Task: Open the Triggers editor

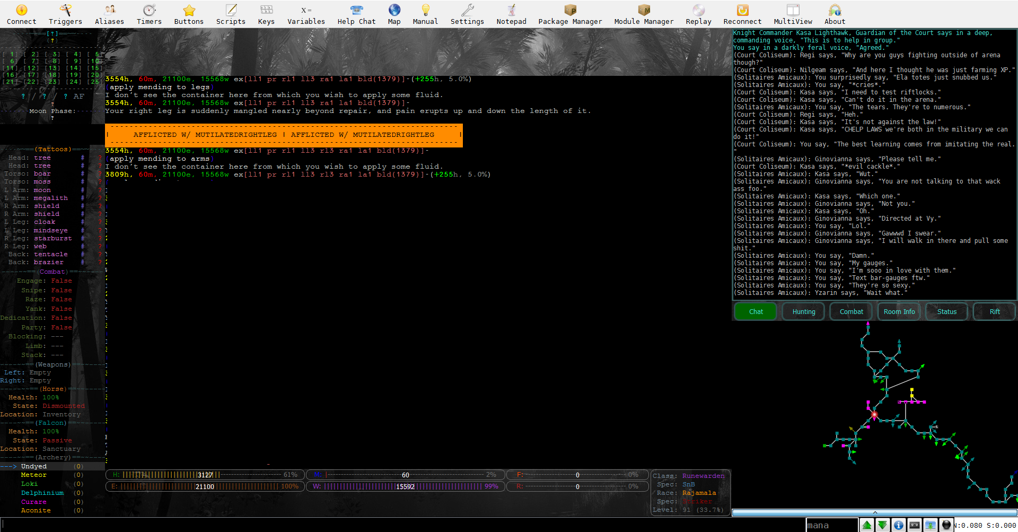Action: coord(65,14)
